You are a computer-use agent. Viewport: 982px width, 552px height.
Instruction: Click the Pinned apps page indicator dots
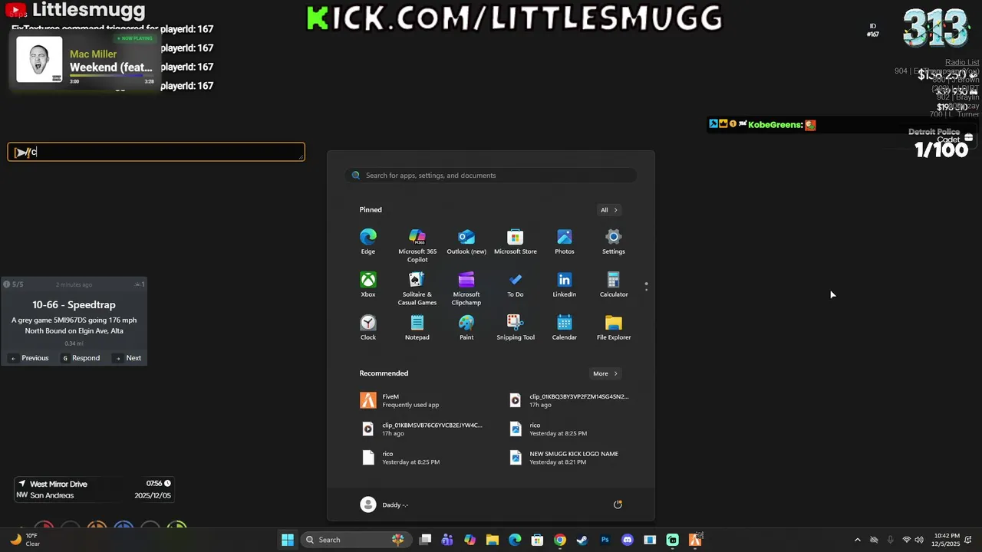[646, 286]
